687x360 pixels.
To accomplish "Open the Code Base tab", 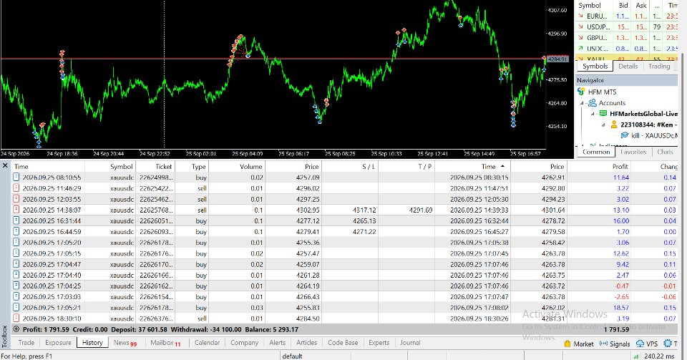I will coord(343,343).
